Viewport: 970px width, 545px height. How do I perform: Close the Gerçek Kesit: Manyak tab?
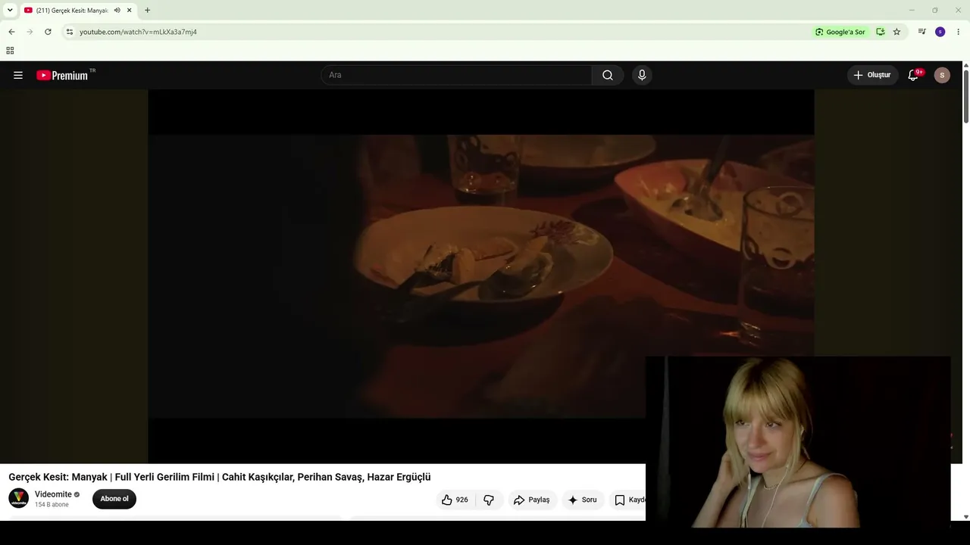(130, 11)
